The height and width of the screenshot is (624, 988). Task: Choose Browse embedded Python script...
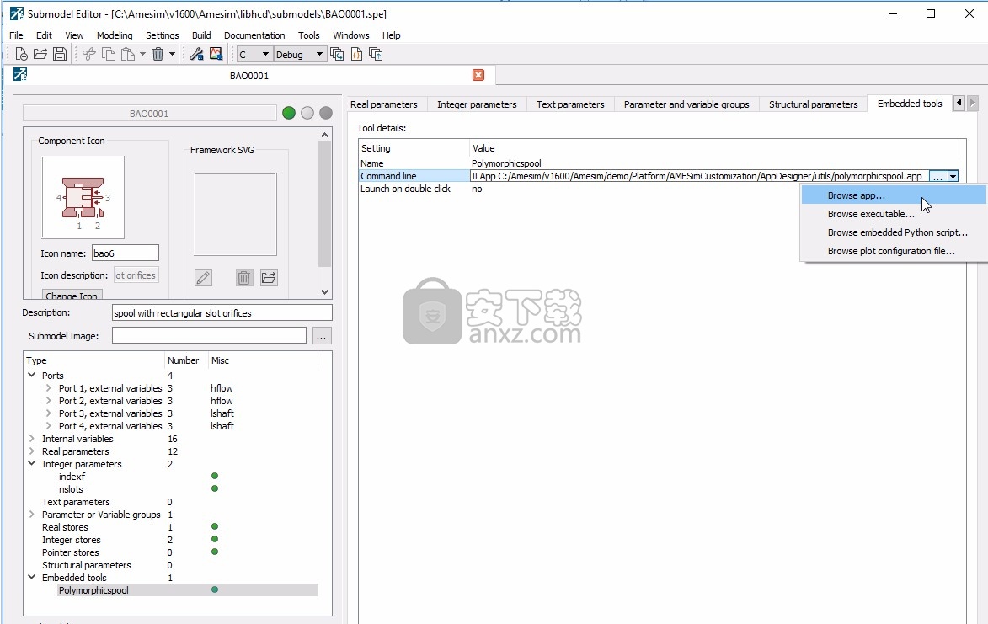893,232
